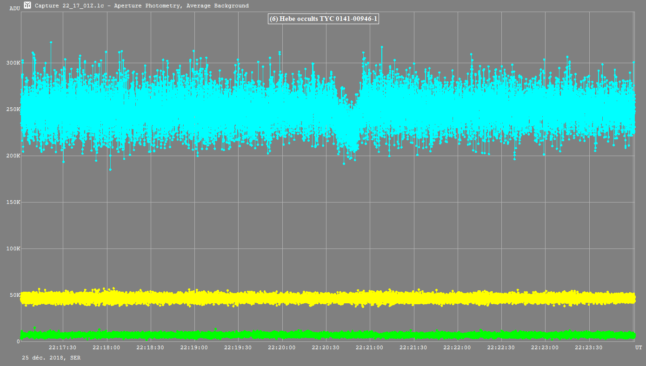Click the 22:18:00 time label

[x=106, y=347]
